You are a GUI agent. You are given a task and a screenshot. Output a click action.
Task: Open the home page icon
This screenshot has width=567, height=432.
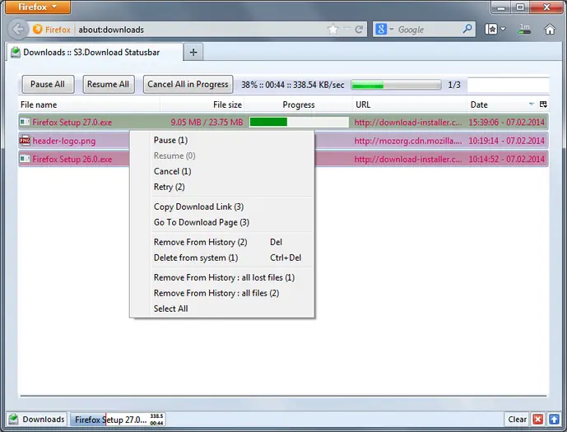(x=550, y=30)
